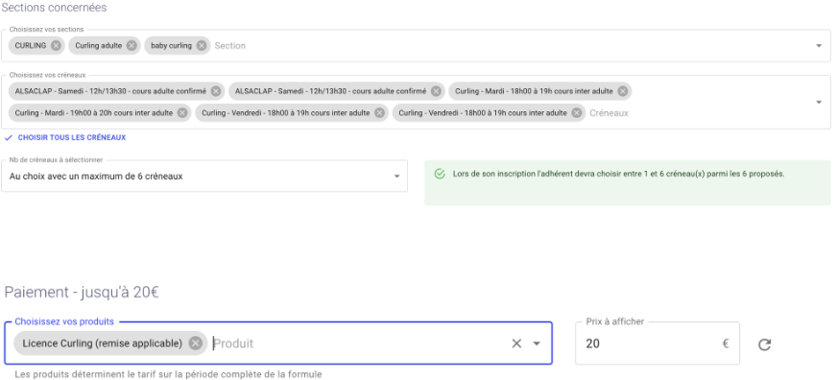Select the Licence Curling (remise applicable) chip label
This screenshot has height=380, width=837.
pyautogui.click(x=103, y=344)
